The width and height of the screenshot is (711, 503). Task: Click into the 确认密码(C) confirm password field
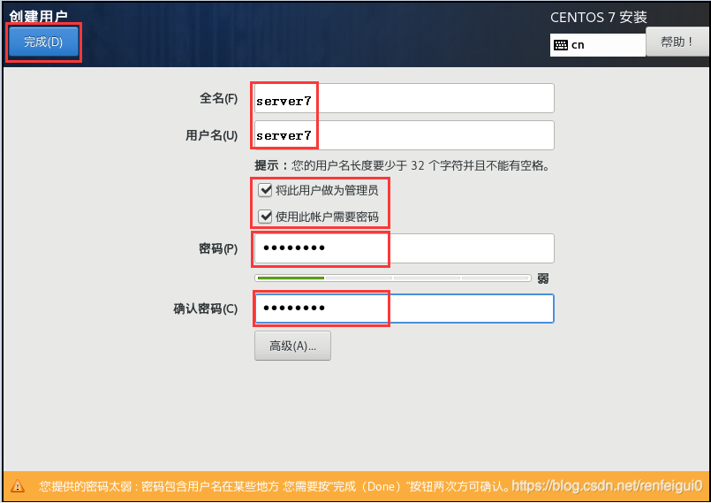[404, 309]
